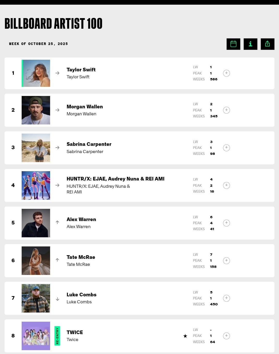279x354 pixels.
Task: Click the star icon beside TWICE
Action: point(185,336)
